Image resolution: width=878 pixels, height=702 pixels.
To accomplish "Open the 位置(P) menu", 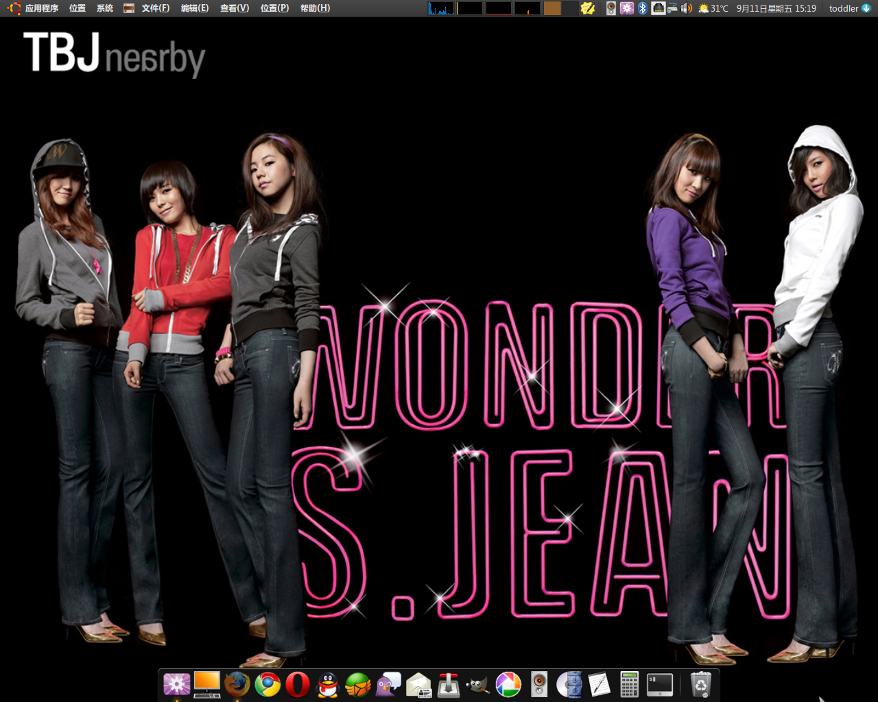I will click(x=274, y=8).
